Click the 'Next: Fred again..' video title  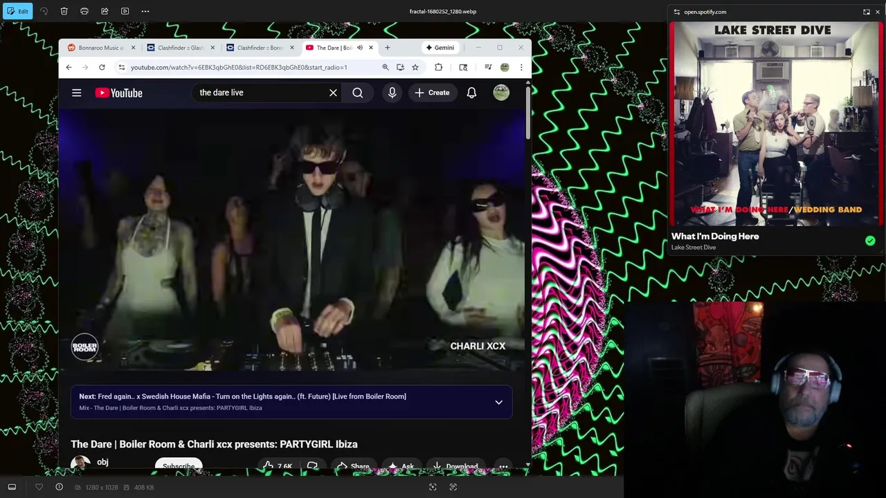tap(242, 396)
